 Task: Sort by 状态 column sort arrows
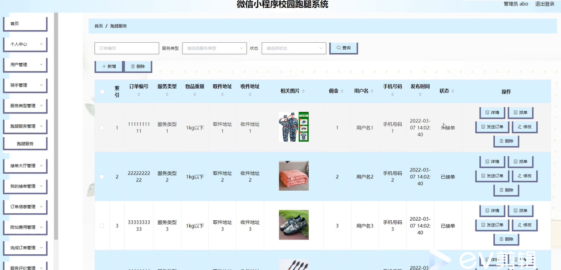[x=453, y=91]
